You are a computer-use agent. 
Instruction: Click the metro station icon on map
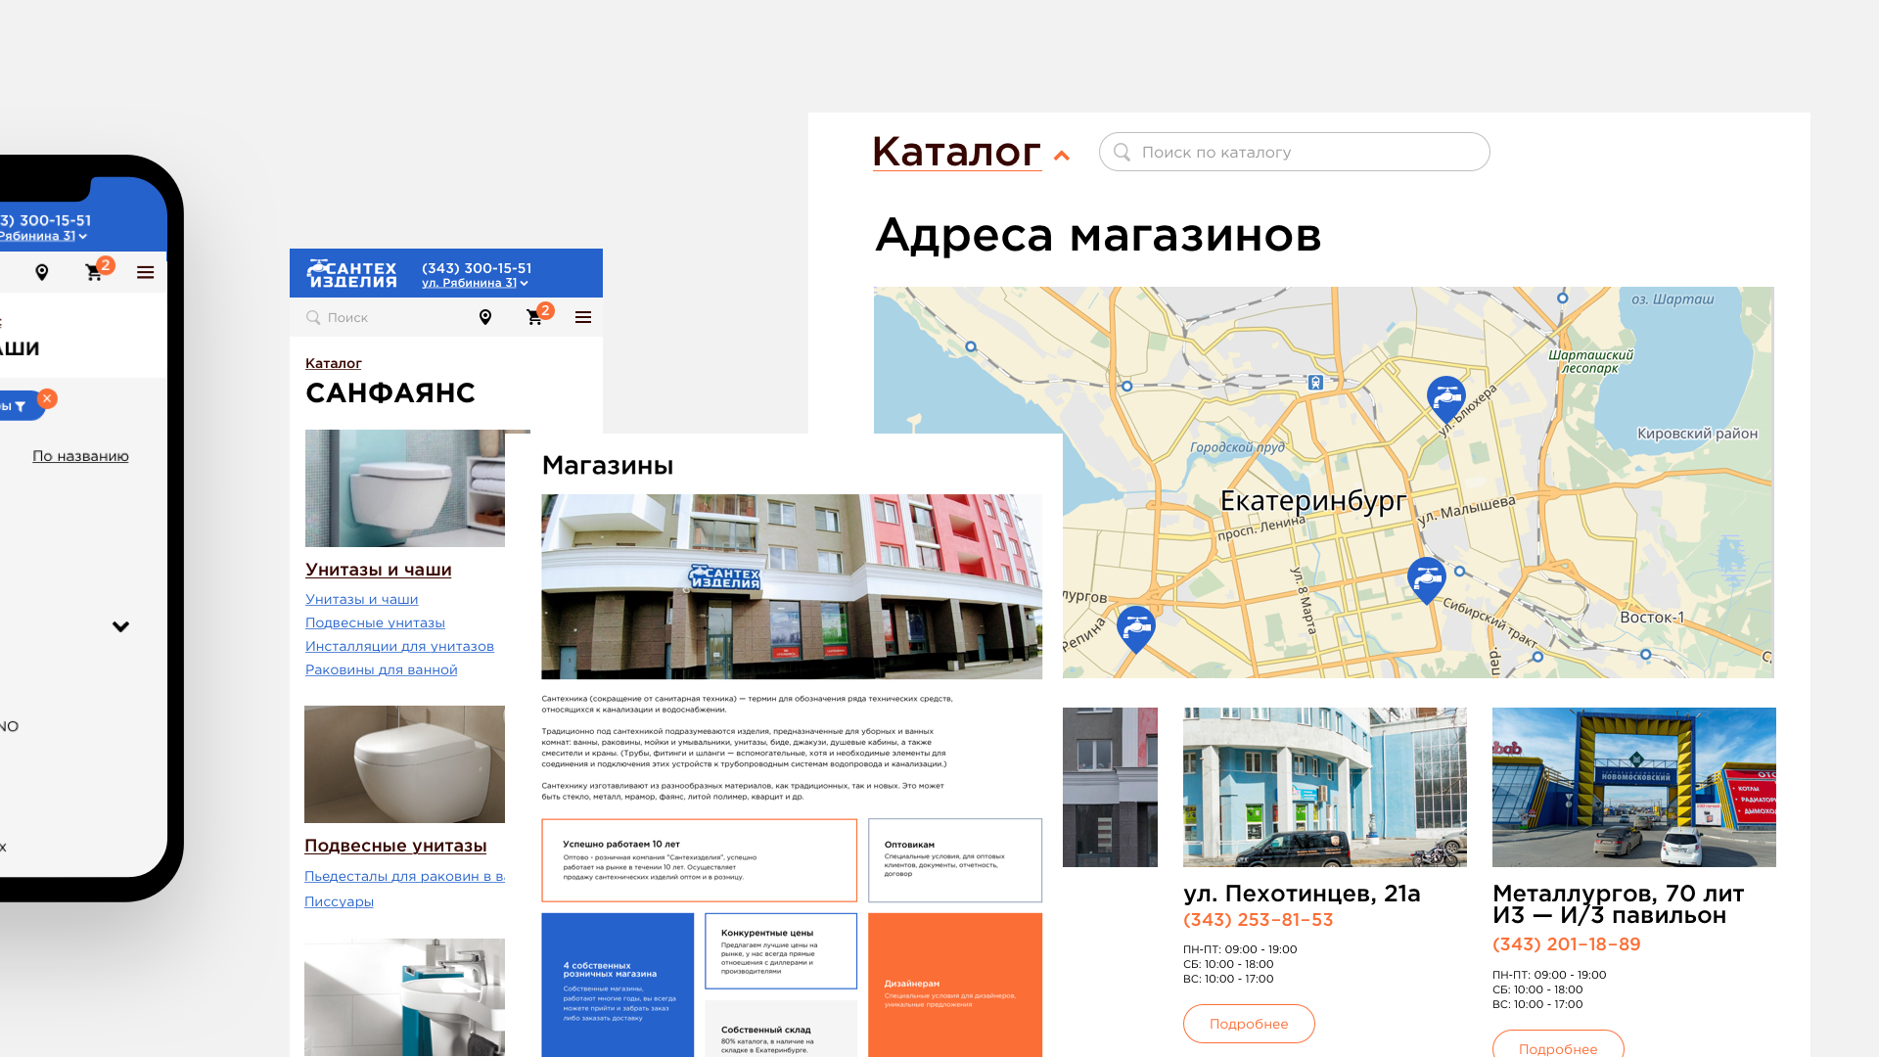[x=1316, y=383]
